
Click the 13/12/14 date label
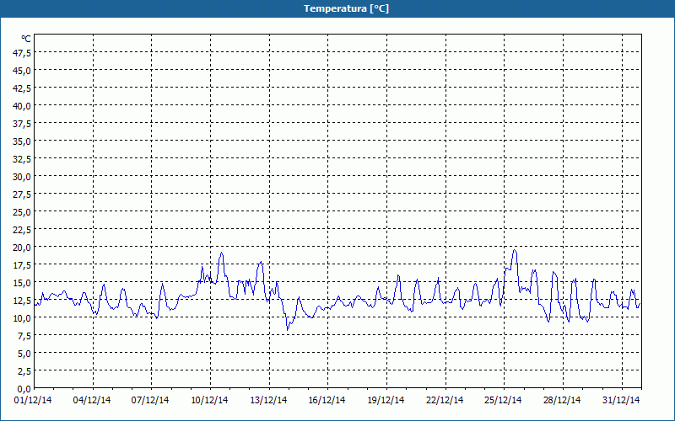pyautogui.click(x=268, y=401)
